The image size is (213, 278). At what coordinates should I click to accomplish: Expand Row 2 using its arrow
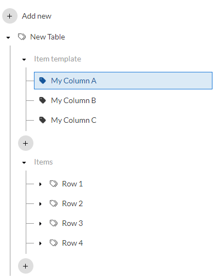click(x=41, y=204)
